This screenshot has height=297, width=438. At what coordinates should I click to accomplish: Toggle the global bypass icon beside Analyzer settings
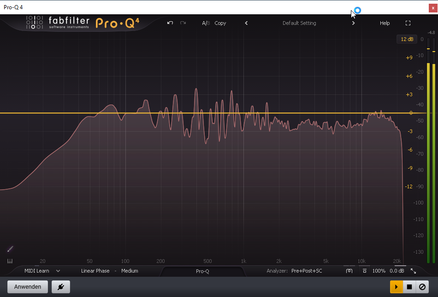[349, 271]
